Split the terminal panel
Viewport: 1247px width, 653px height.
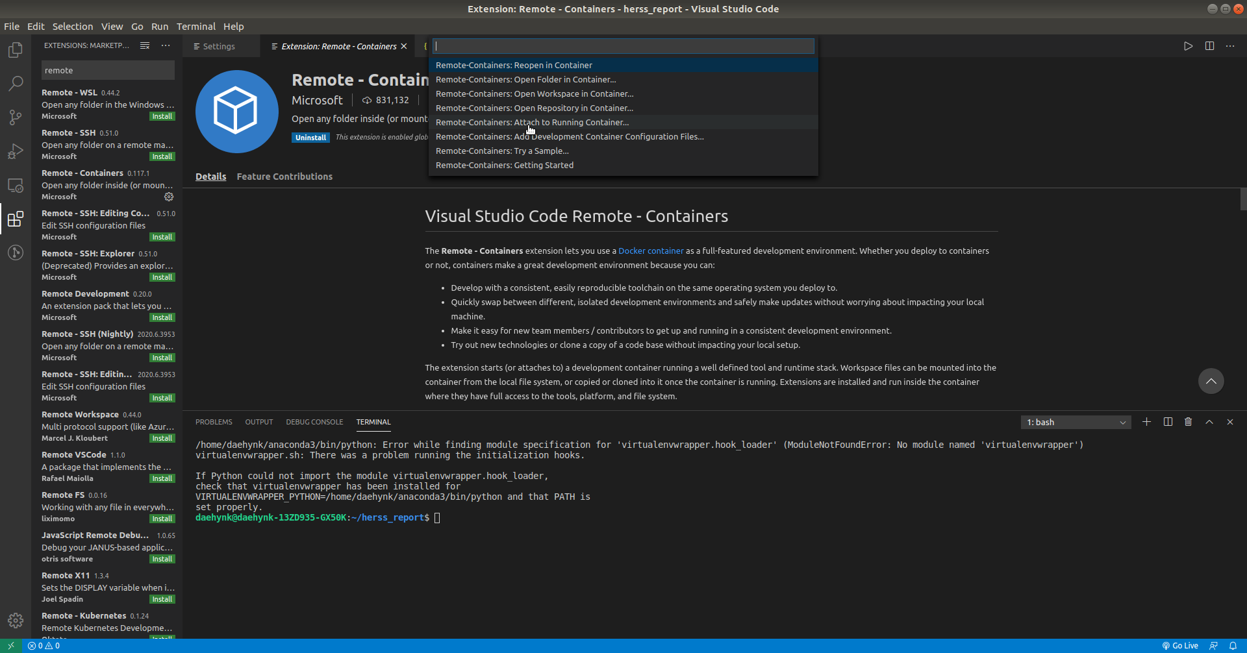coord(1168,422)
